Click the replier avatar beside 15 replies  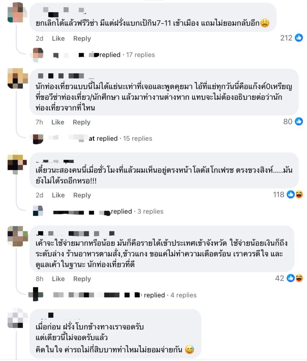point(38,139)
